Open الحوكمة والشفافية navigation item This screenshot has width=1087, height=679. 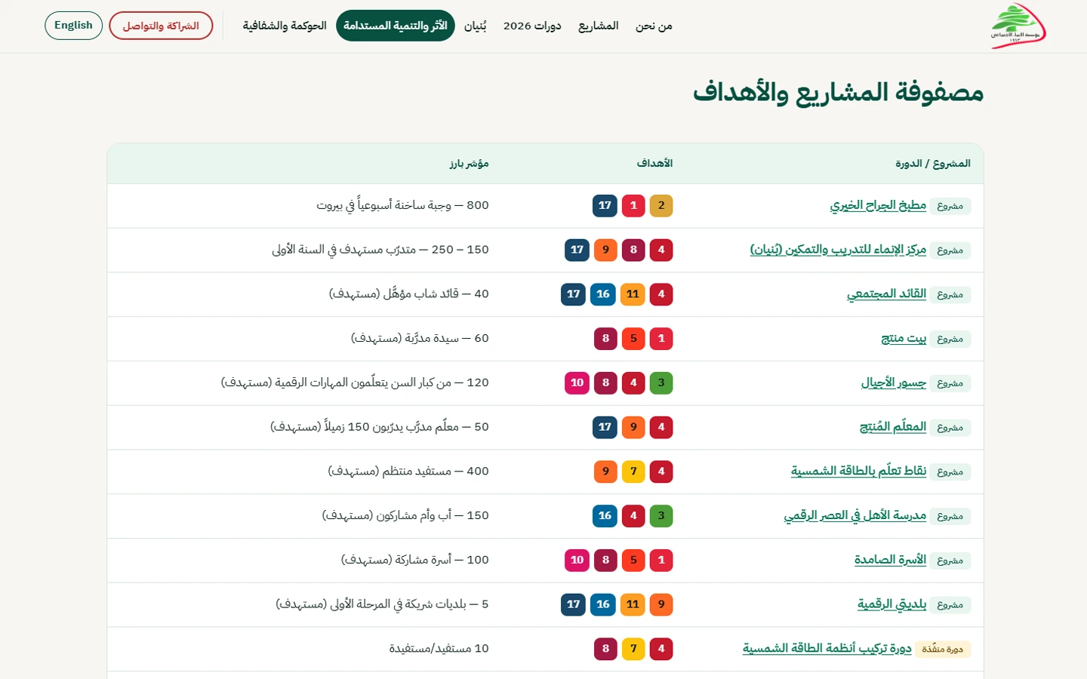[x=285, y=26]
